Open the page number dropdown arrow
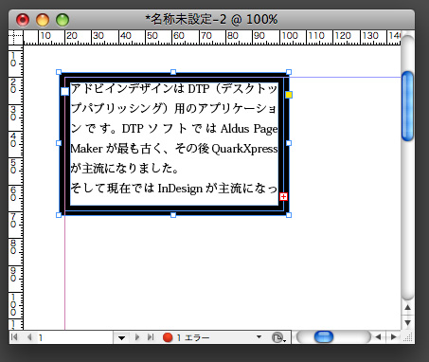 [121, 337]
